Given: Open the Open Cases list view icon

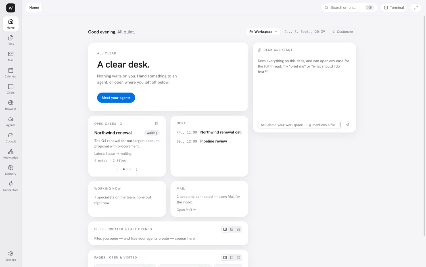Looking at the screenshot, I should pos(156,124).
